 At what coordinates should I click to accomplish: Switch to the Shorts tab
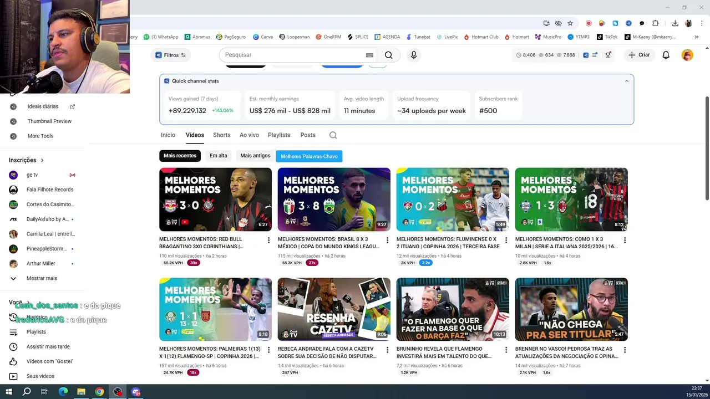[222, 135]
